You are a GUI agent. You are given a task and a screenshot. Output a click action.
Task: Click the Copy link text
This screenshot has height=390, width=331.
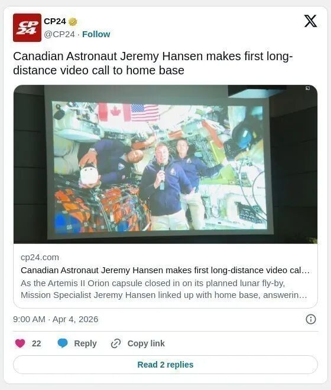point(146,343)
